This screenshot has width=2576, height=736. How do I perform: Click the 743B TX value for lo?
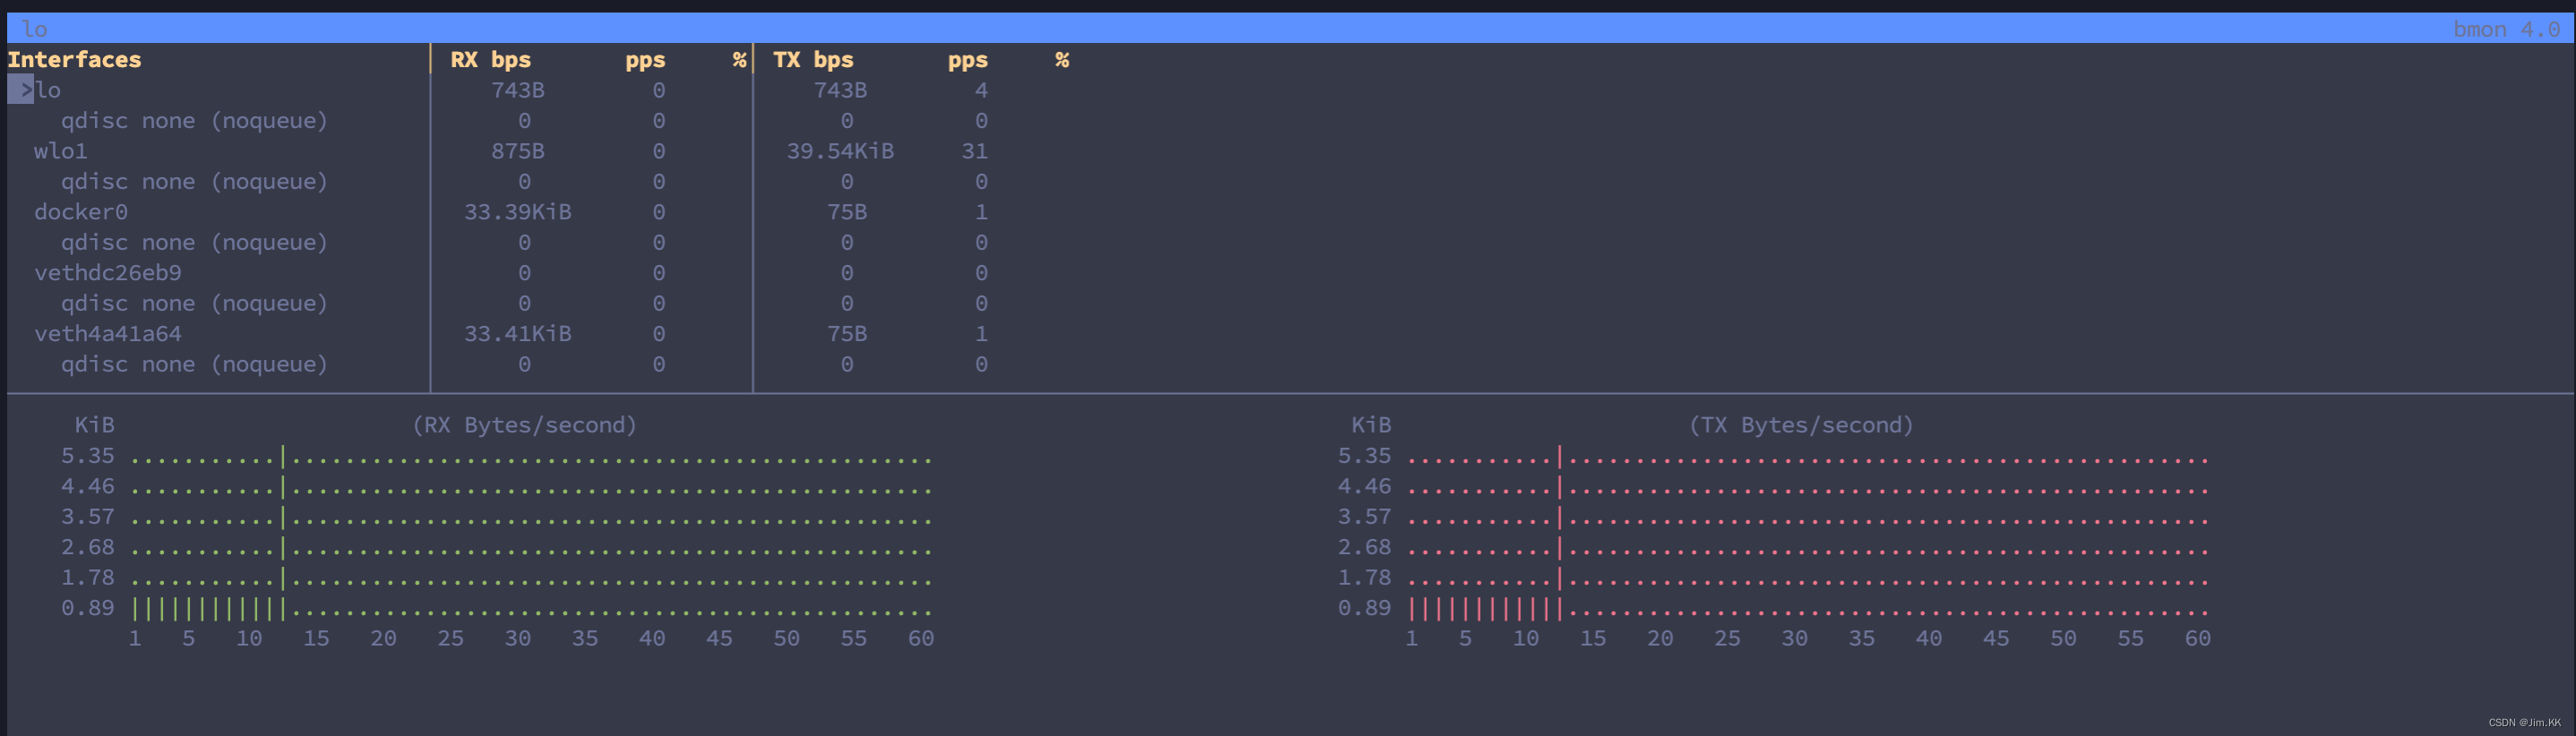pos(840,90)
